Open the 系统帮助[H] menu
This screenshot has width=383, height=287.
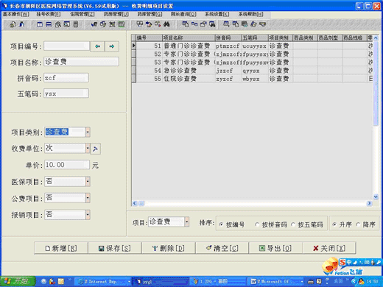250,14
